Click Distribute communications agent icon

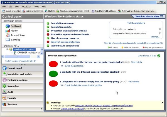coord(58,11)
